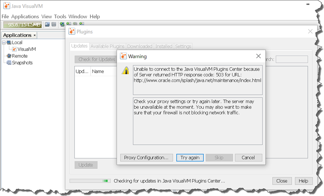This screenshot has height=196, width=324.
Task: Click the 'Checking for updates' status text
Action: click(x=169, y=181)
